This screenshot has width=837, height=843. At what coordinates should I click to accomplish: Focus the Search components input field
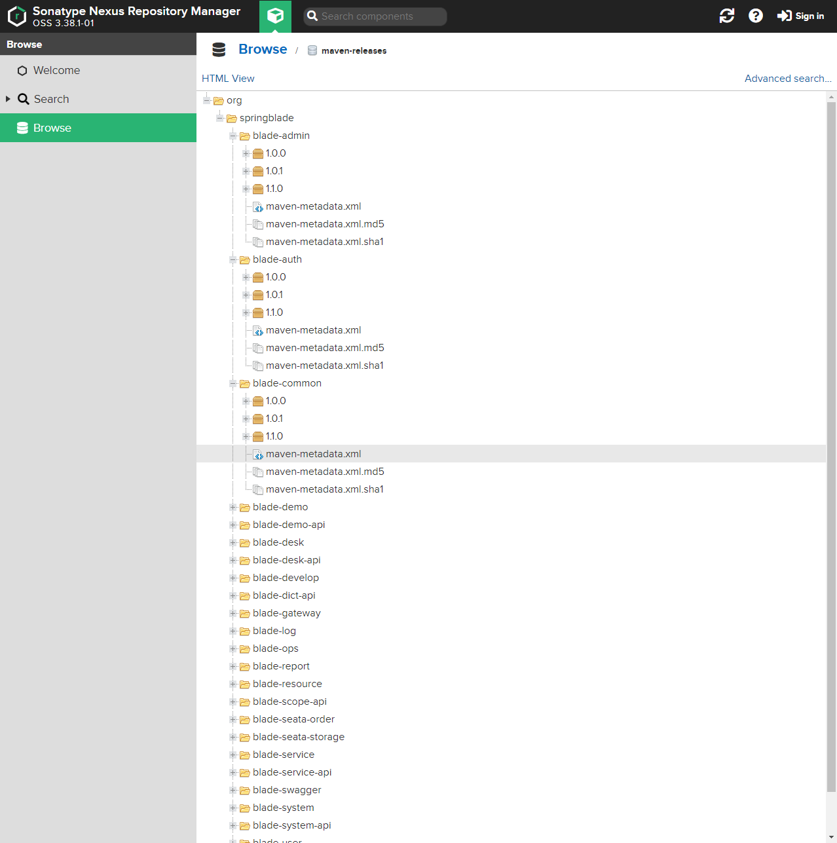pyautogui.click(x=375, y=16)
